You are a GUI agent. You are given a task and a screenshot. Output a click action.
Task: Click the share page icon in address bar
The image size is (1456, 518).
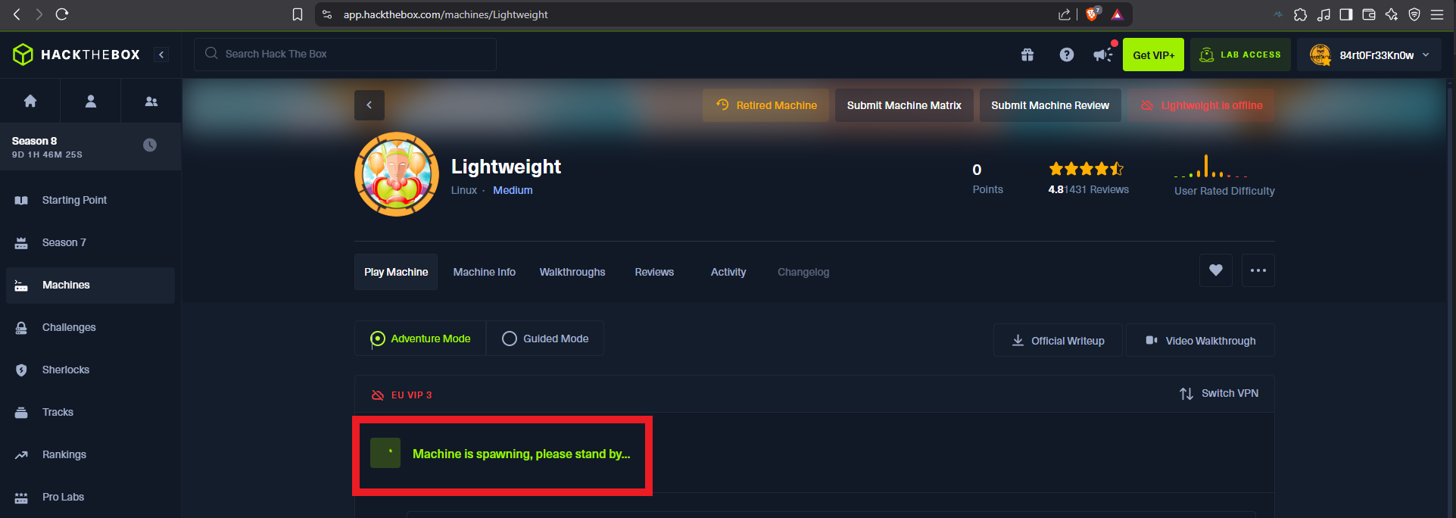tap(1065, 14)
